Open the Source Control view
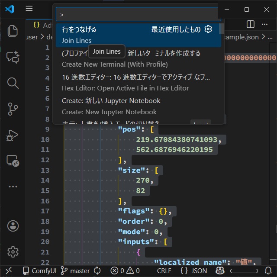 point(13,109)
